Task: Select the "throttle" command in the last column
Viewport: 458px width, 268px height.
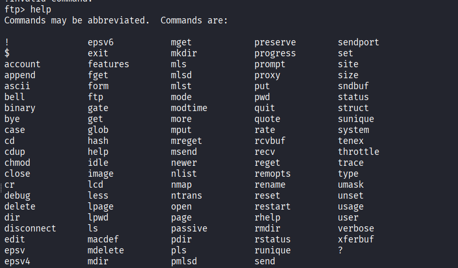Action: [358, 152]
